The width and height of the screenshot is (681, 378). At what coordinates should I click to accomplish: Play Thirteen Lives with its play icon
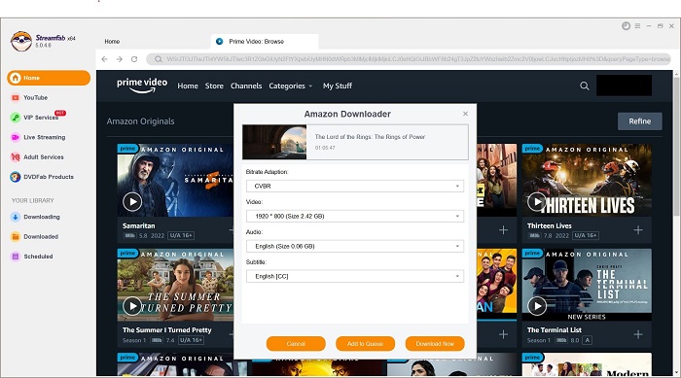point(537,202)
